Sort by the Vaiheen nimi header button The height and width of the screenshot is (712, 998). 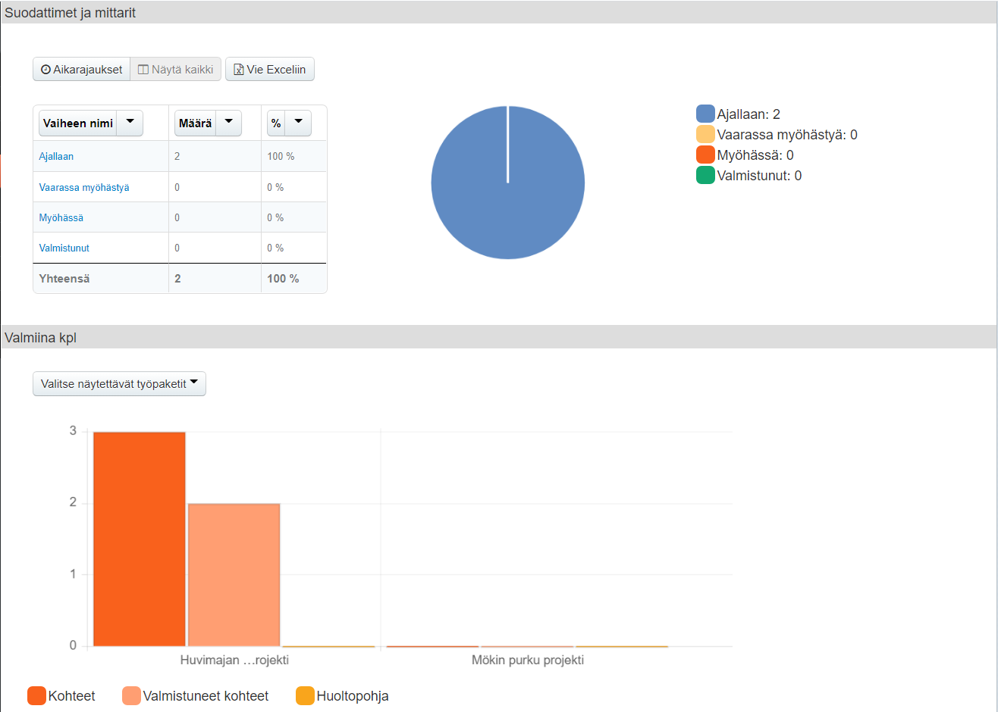coord(78,123)
